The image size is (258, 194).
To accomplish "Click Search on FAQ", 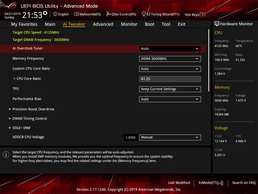I will (244, 183).
